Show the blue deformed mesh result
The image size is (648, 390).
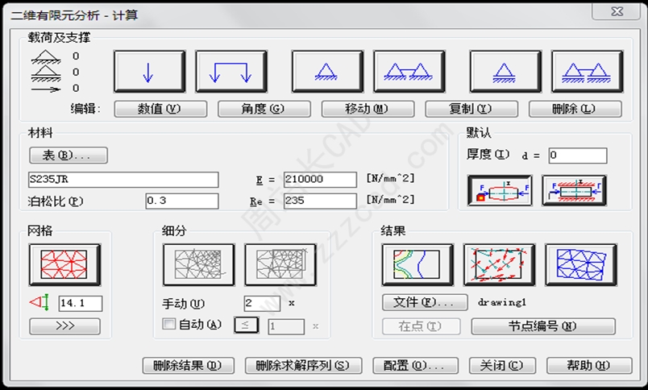click(x=581, y=264)
